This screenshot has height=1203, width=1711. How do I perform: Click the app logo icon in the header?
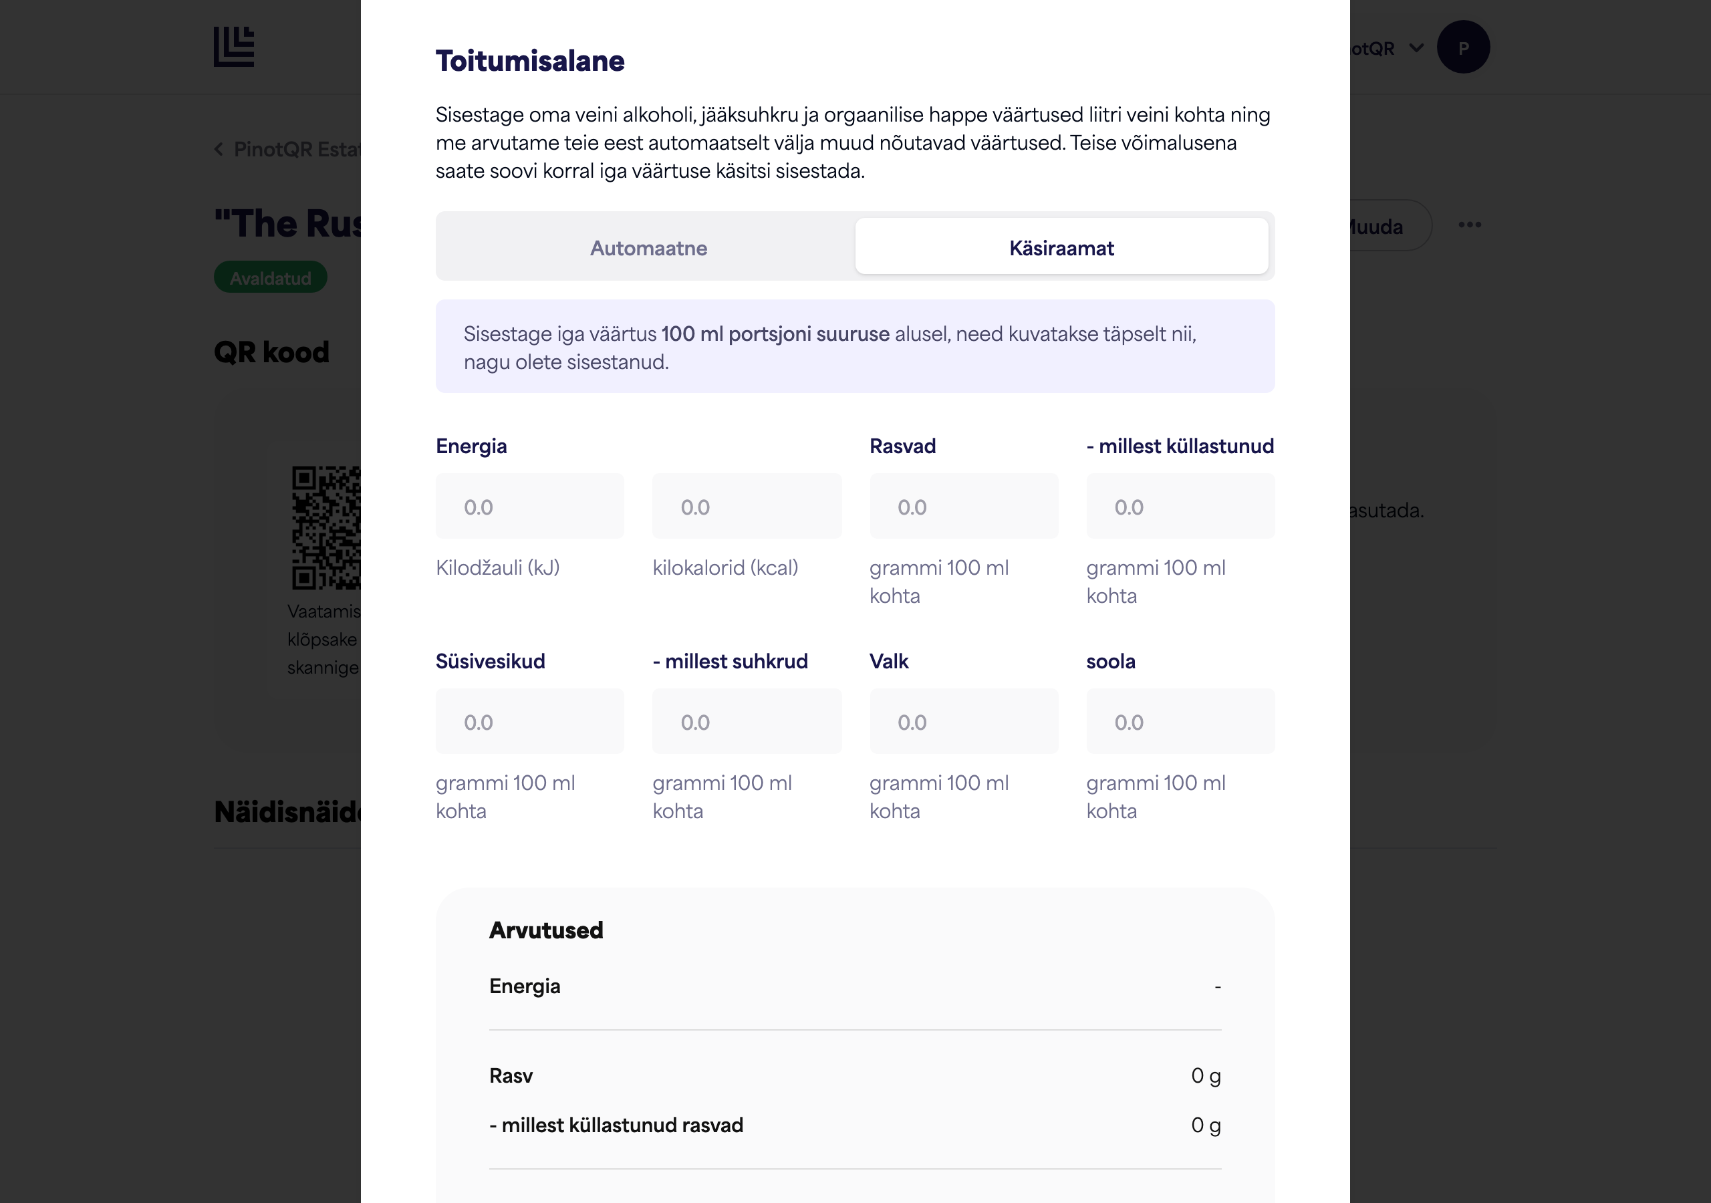click(x=234, y=47)
